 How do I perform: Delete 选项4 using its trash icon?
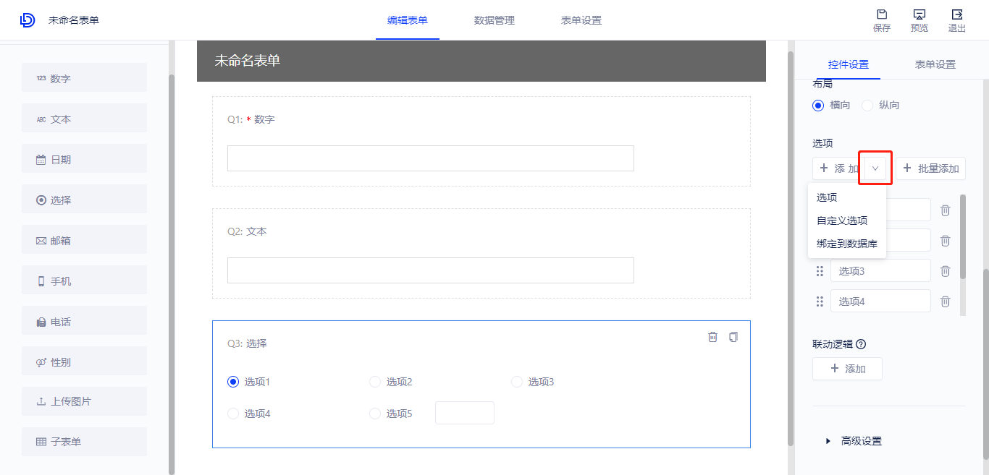click(x=945, y=301)
